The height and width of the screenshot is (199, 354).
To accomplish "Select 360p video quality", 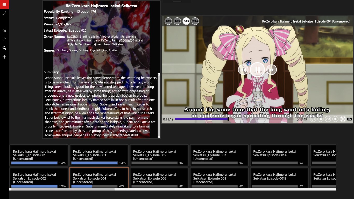I will click(x=168, y=21).
